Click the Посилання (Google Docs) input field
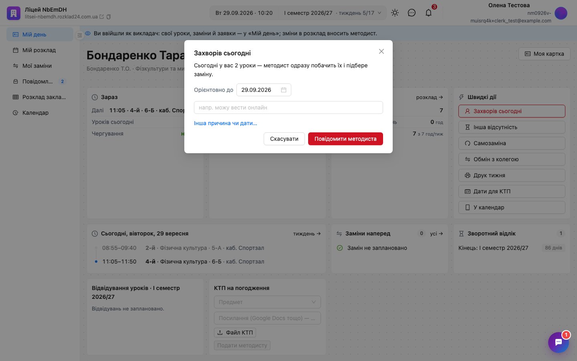Viewport: 577px width, 361px height. click(x=267, y=318)
